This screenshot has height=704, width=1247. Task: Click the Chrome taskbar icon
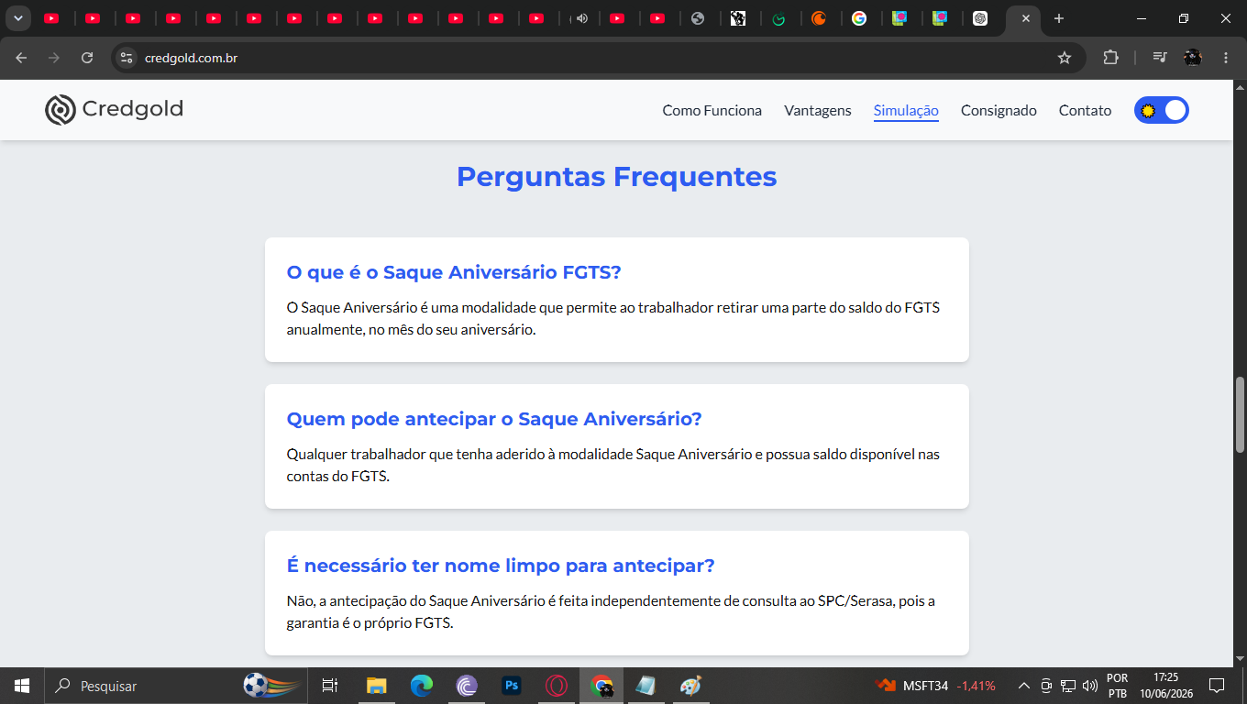601,686
